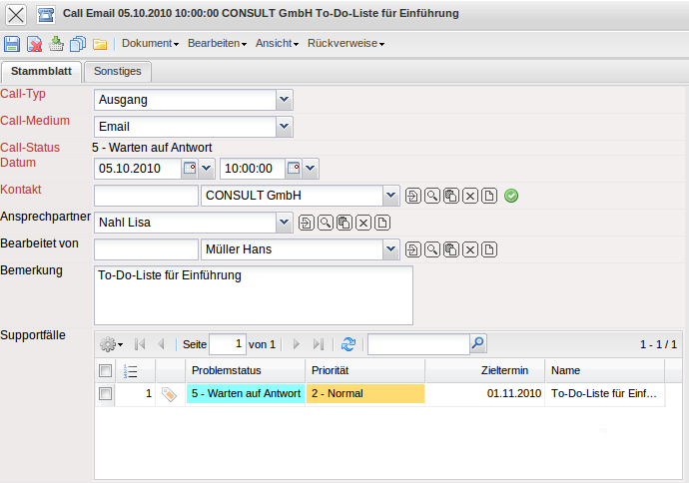The image size is (689, 483).
Task: Click the yellow '2 - Normal' priority cell
Action: pyautogui.click(x=365, y=394)
